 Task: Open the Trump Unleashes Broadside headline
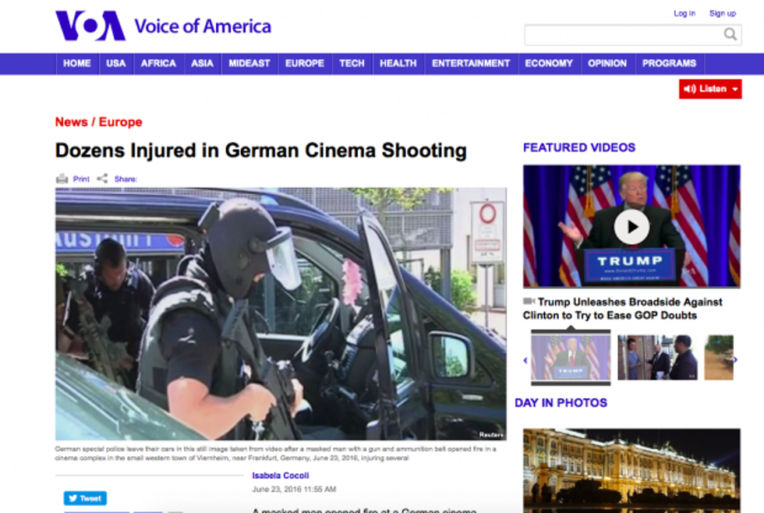[x=622, y=308]
